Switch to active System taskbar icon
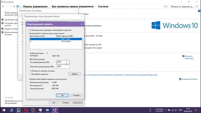Screen dimensions: 201x113 click(55, 110)
